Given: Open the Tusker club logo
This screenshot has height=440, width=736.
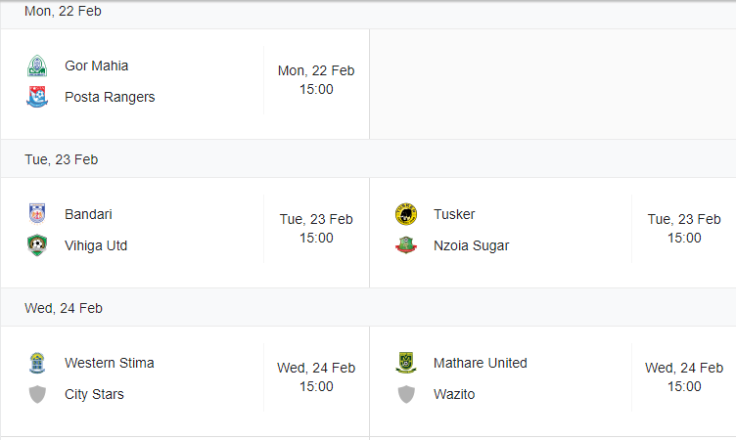Looking at the screenshot, I should click(406, 214).
